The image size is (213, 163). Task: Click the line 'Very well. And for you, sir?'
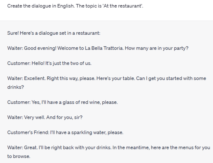(x=53, y=117)
